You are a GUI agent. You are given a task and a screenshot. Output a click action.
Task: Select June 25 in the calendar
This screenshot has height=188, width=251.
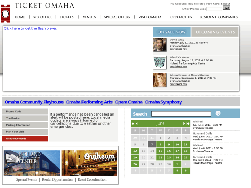[186, 157]
